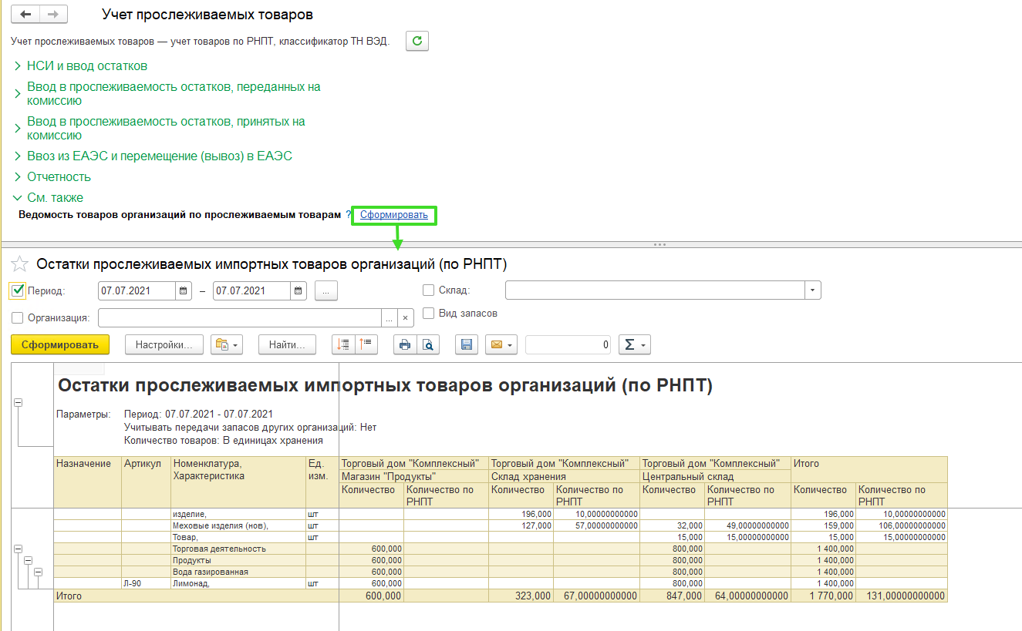
Task: Clear the Организация field with the x button
Action: [x=406, y=317]
